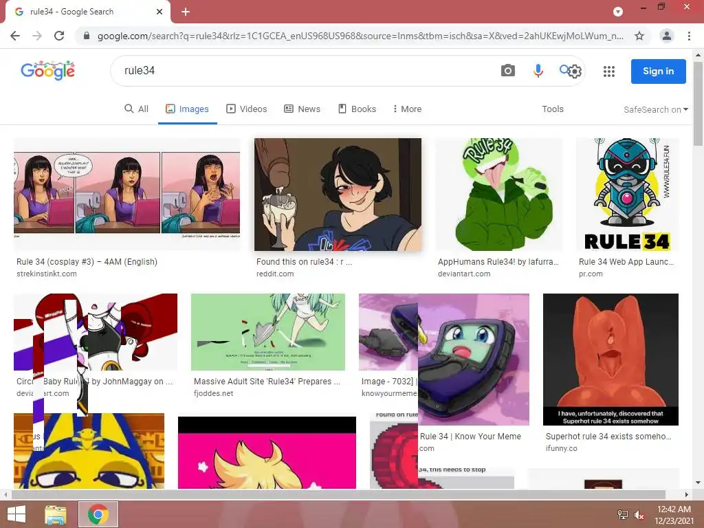Switch to the All results tab

tap(137, 109)
